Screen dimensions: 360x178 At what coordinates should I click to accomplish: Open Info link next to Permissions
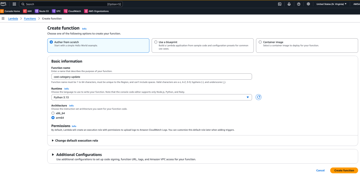pos(74,126)
